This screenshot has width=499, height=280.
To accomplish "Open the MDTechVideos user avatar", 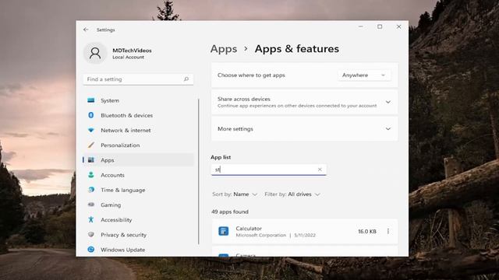I will point(95,54).
